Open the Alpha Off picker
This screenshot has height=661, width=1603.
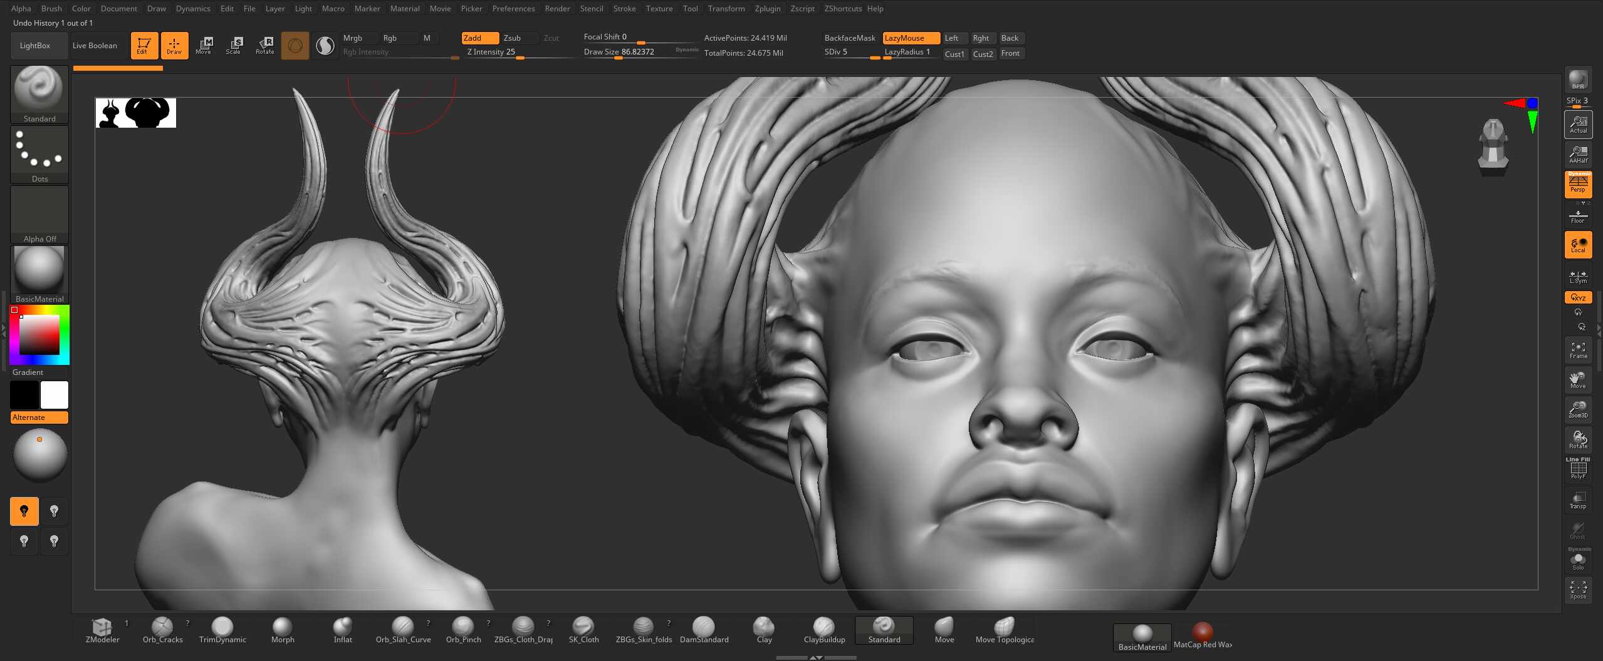tap(39, 215)
